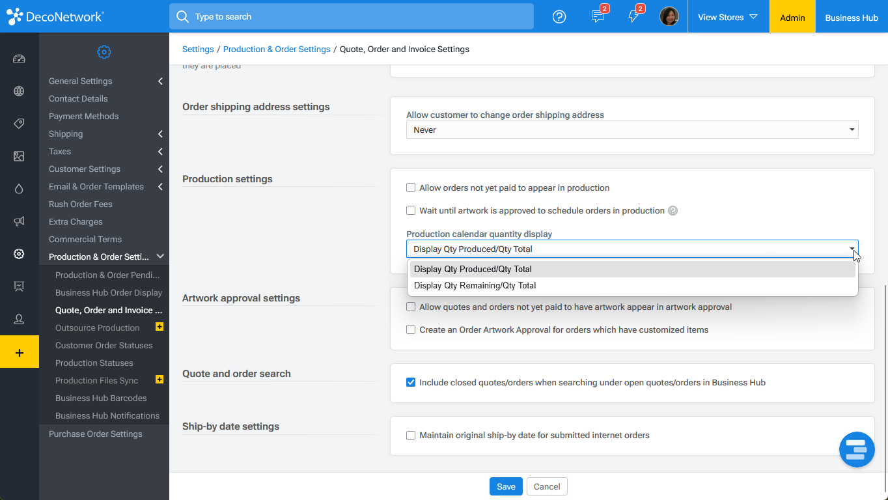The width and height of the screenshot is (888, 500).
Task: Switch to the Business Hub tab
Action: (852, 17)
